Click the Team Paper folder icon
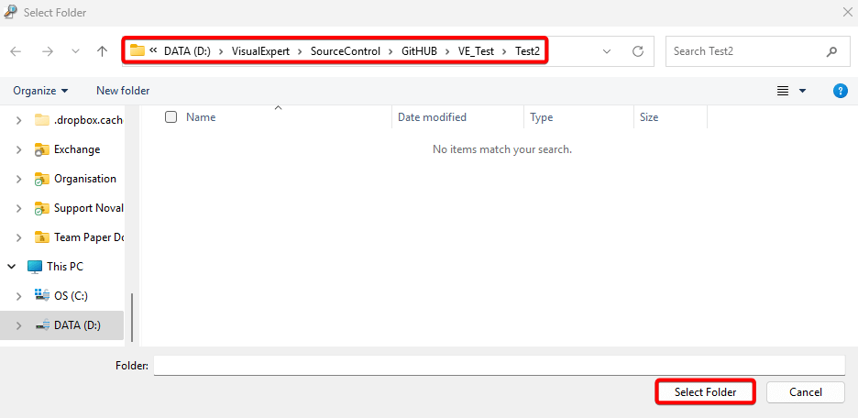858x418 pixels. pos(41,237)
